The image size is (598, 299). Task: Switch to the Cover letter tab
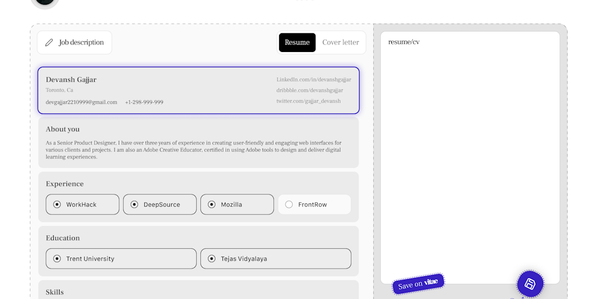pos(340,42)
